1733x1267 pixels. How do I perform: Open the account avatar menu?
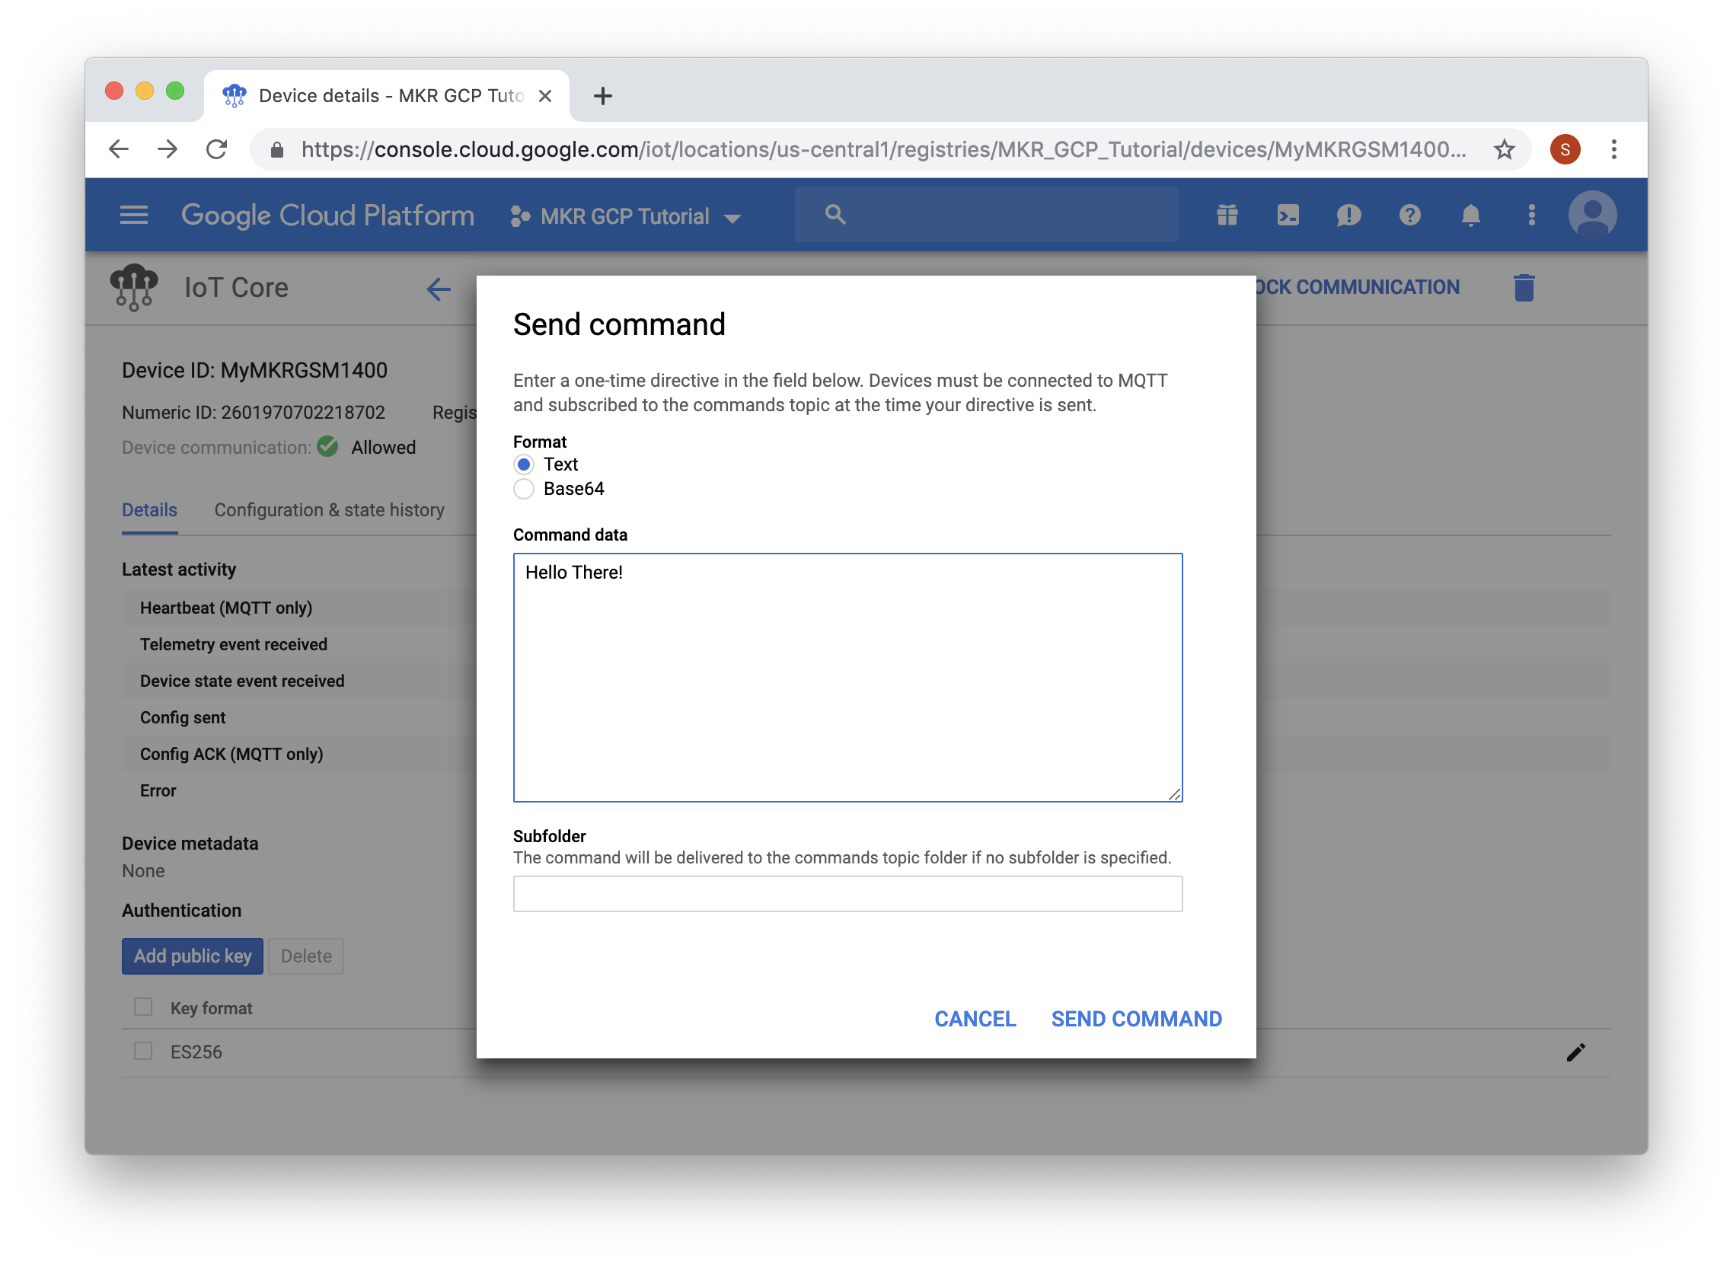(1594, 215)
